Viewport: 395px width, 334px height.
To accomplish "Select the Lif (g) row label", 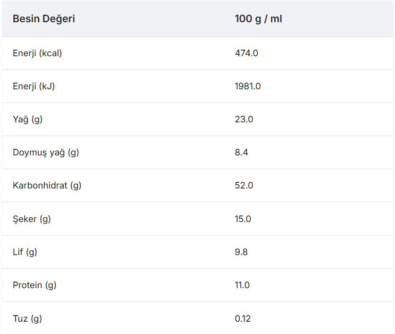I will pos(25,252).
